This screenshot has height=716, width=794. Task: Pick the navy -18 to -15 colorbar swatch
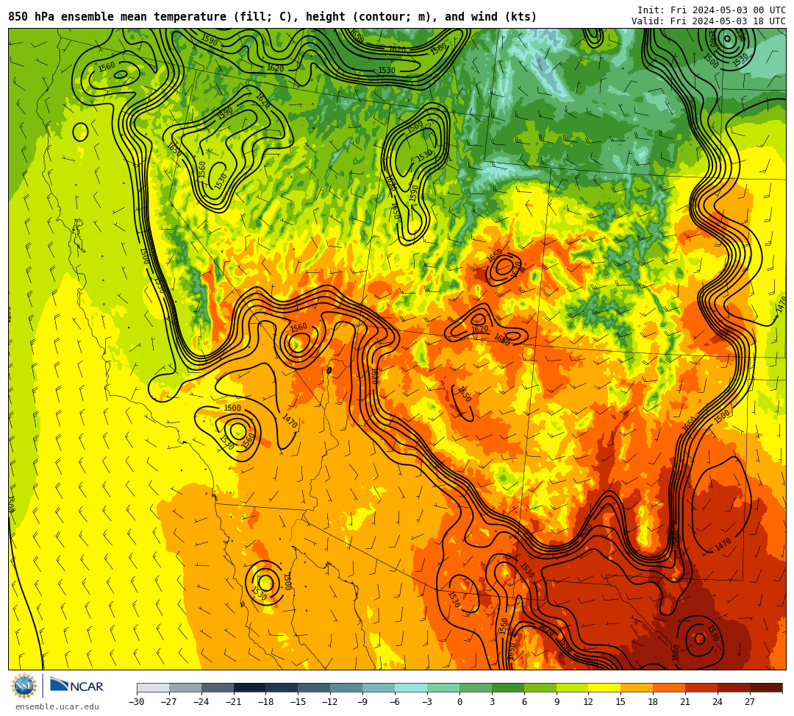click(x=282, y=687)
